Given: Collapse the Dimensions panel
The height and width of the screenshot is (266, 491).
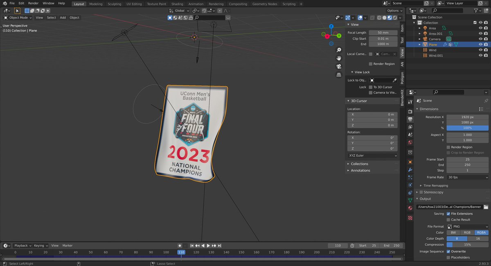Looking at the screenshot, I should click(429, 109).
